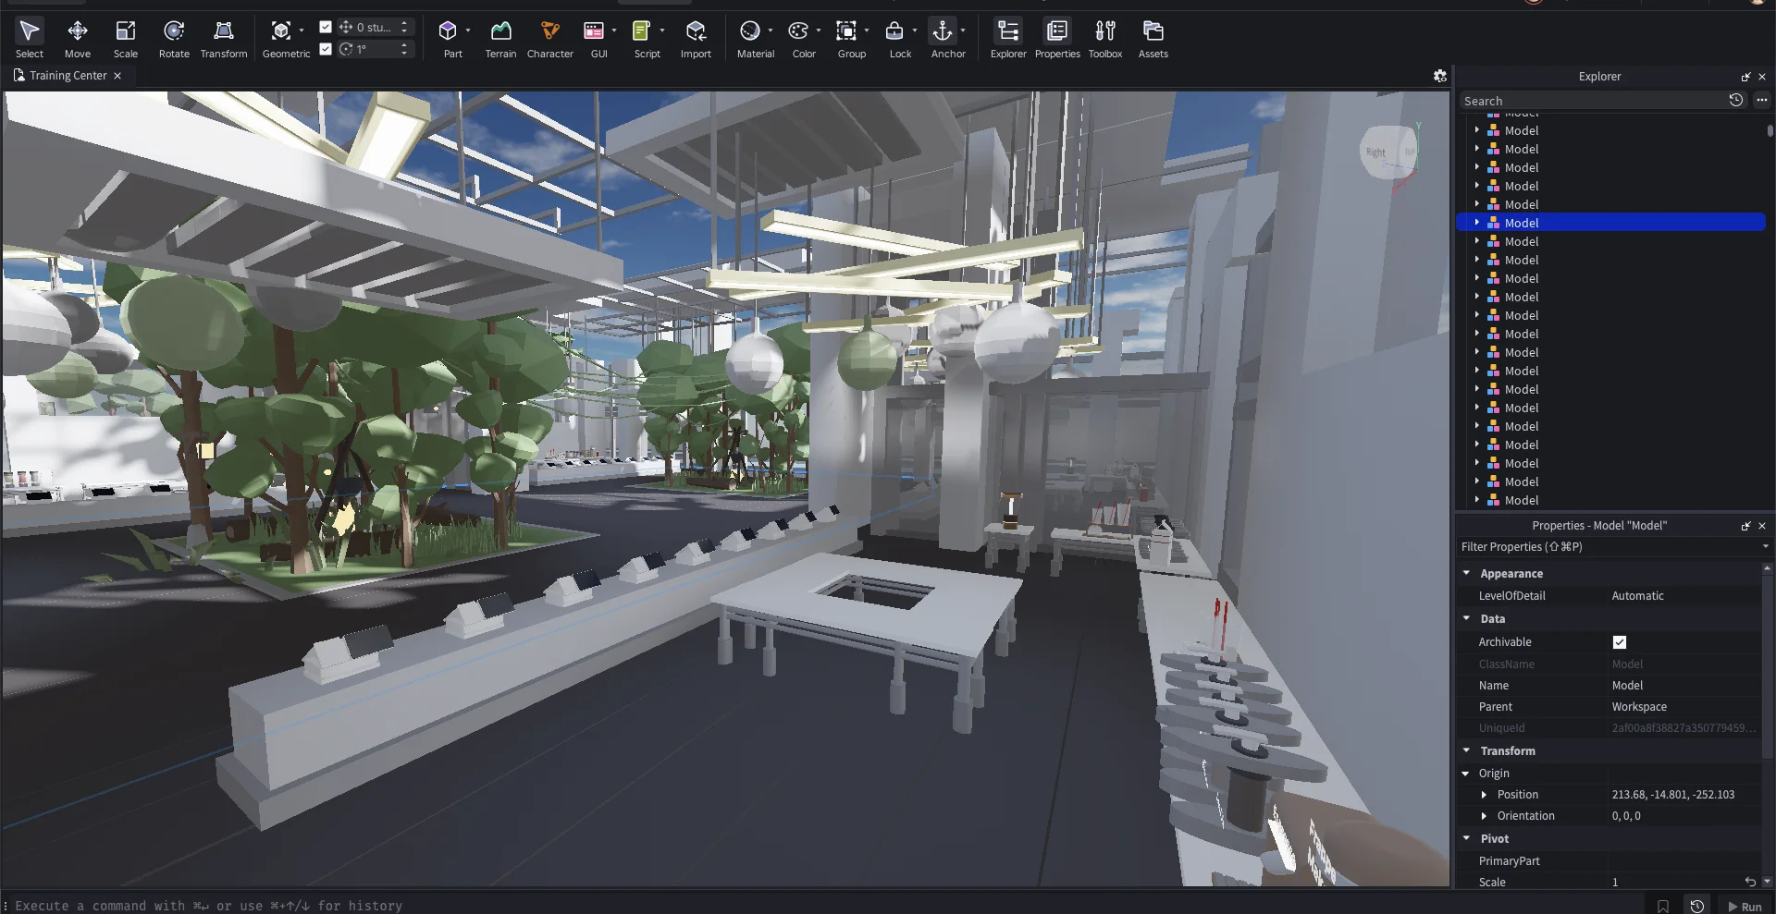Open Explorer more options menu
This screenshot has height=914, width=1776.
click(x=1762, y=100)
